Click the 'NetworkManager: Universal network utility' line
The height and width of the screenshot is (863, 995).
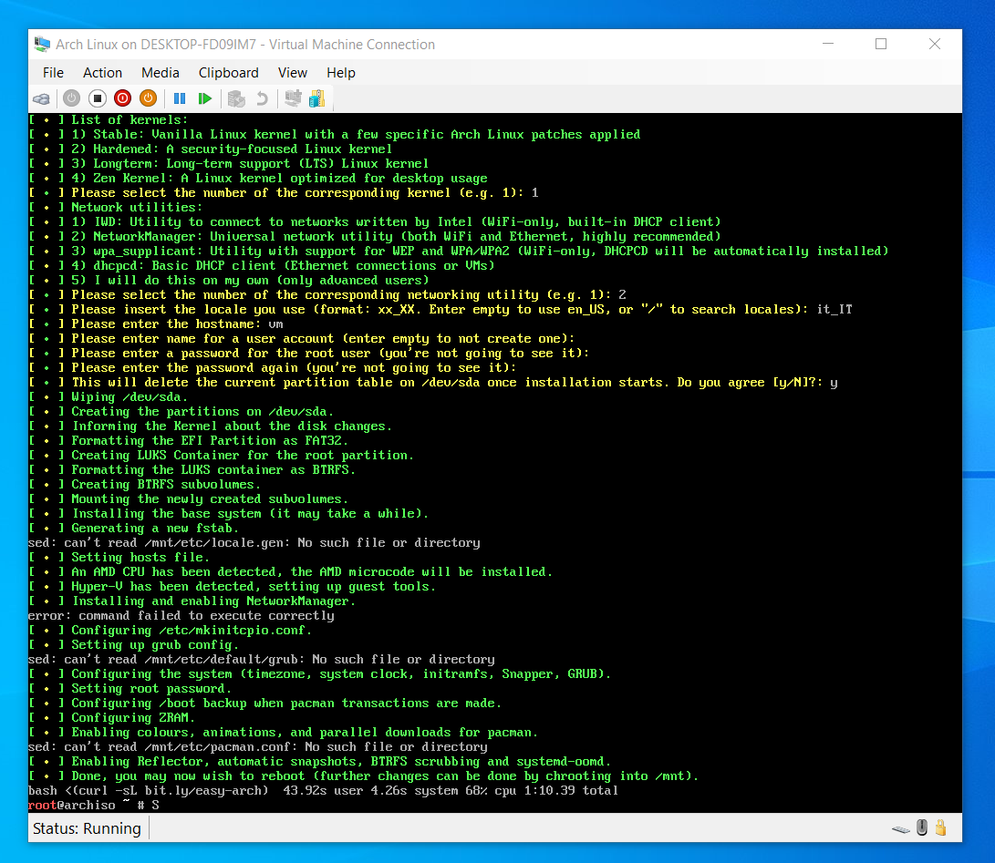375,237
